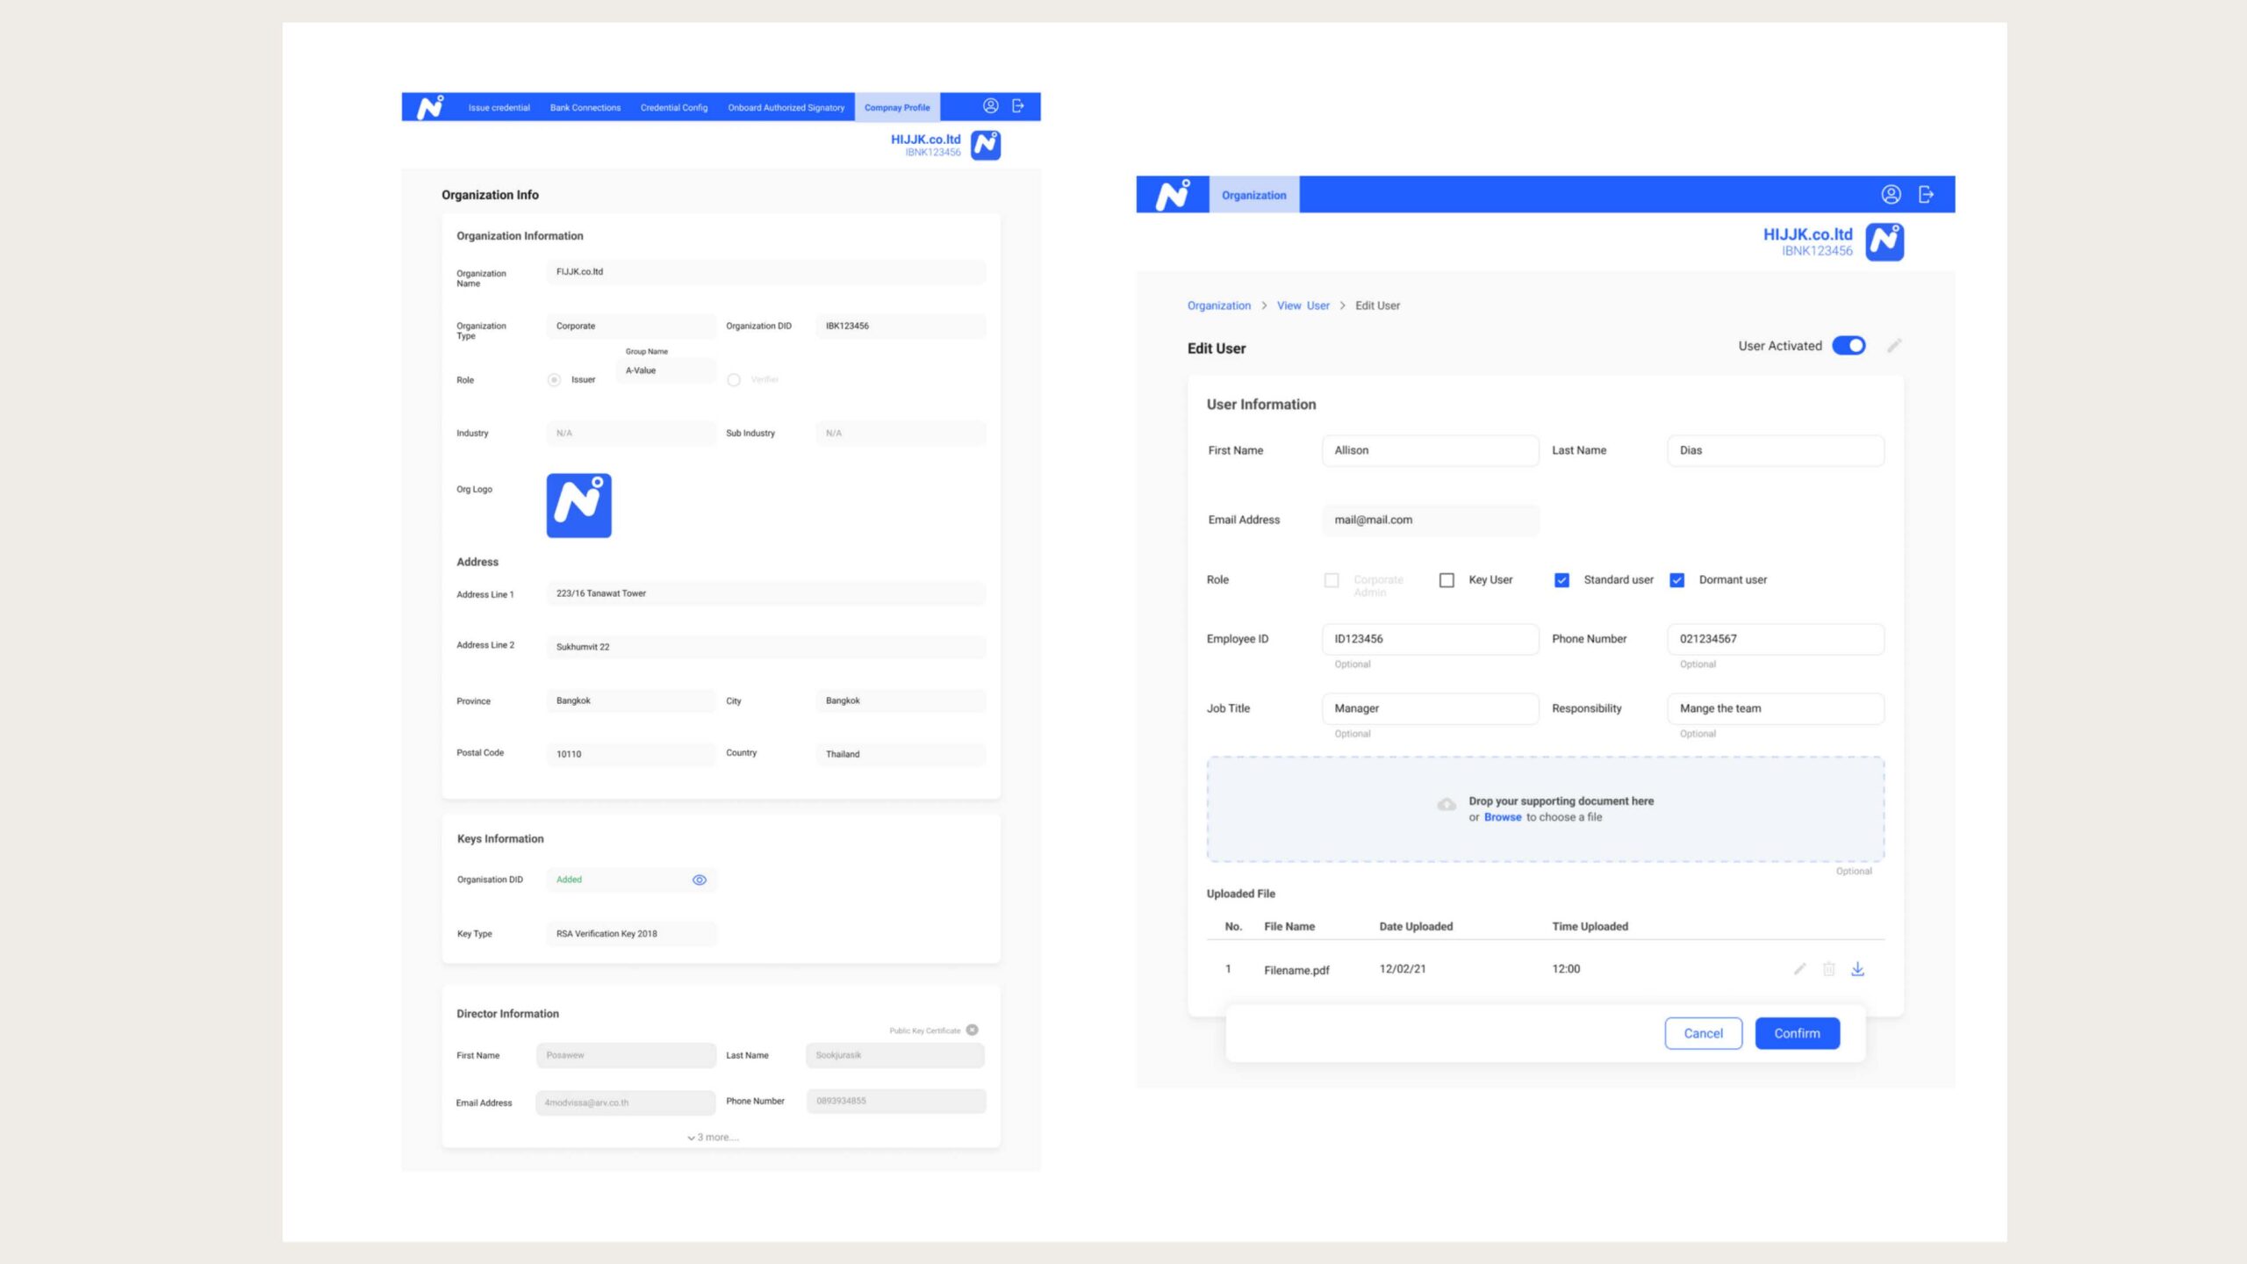Click the trash icon for Filename.pdf
The height and width of the screenshot is (1264, 2247).
(x=1828, y=969)
